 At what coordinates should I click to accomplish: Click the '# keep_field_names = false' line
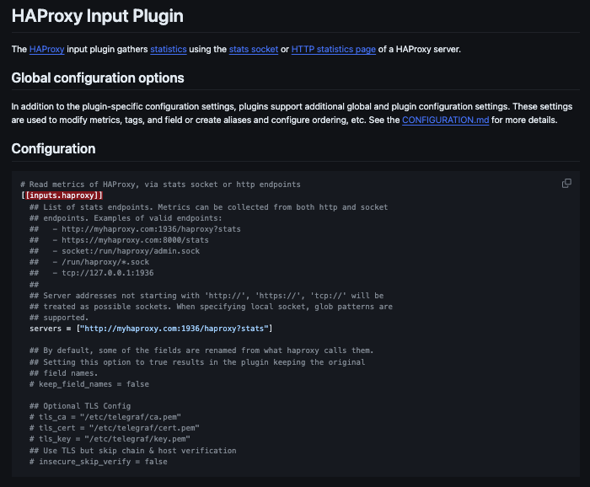pyautogui.click(x=89, y=384)
